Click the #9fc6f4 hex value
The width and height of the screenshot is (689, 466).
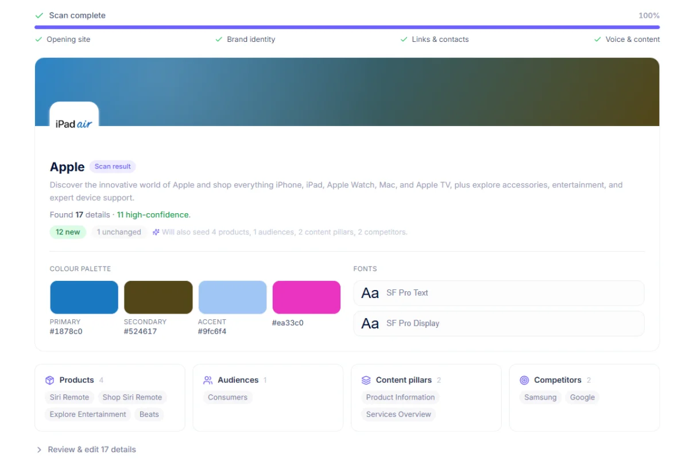click(212, 331)
